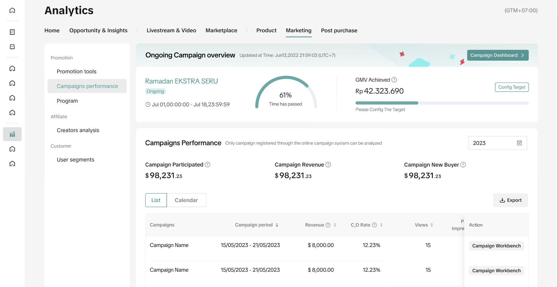
Task: Go to Livestream & Video tab
Action: click(x=171, y=30)
